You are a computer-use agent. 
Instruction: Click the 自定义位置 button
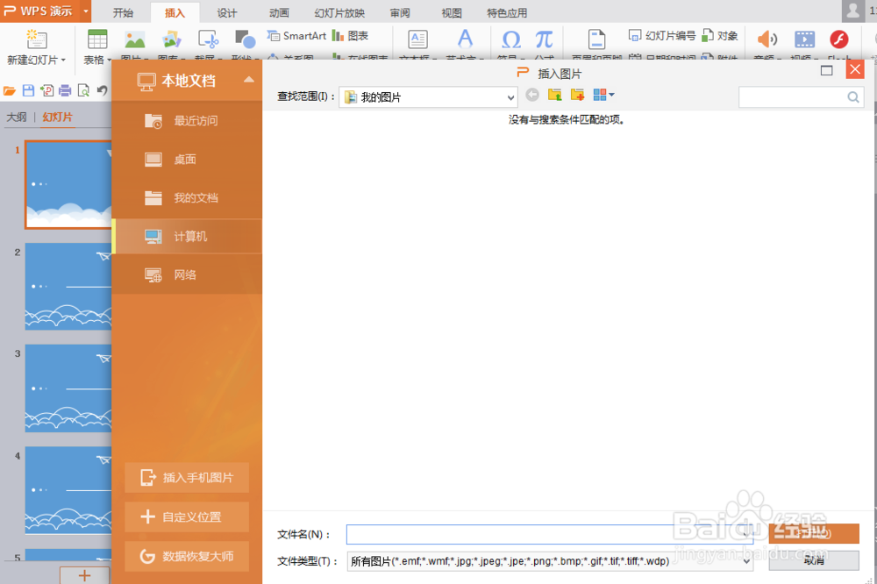187,516
